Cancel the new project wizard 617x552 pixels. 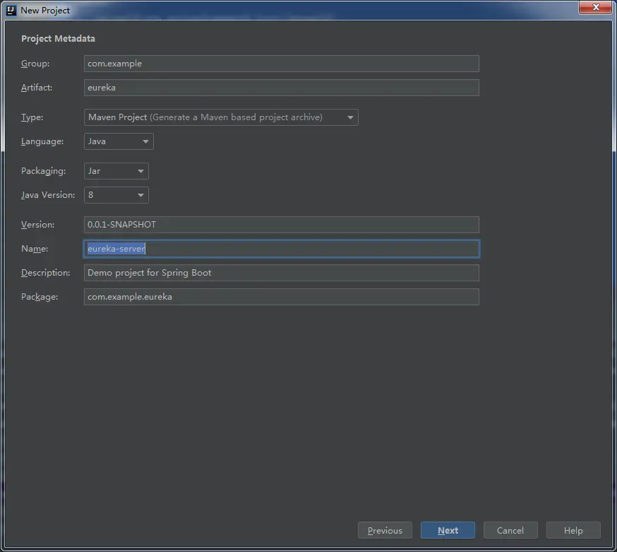(510, 530)
